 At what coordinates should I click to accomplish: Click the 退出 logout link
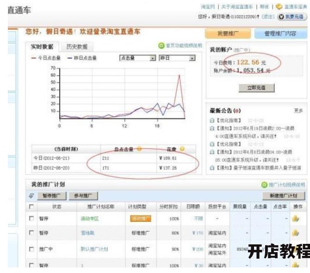268,17
